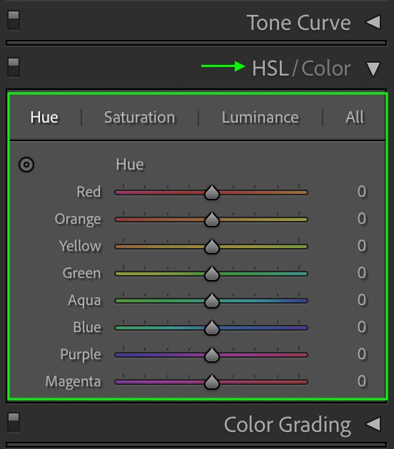Viewport: 394px width, 449px height.
Task: Collapse the HSL/Color panel arrow
Action: (x=373, y=69)
